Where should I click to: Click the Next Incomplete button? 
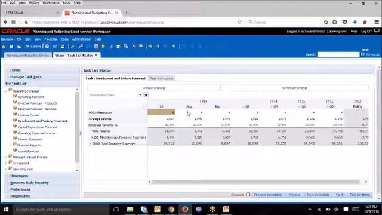(318, 195)
